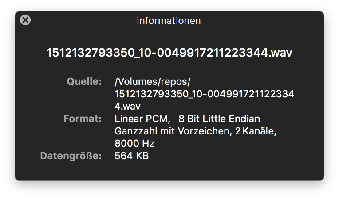
Task: Click the Informationen window title
Action: coord(169,21)
